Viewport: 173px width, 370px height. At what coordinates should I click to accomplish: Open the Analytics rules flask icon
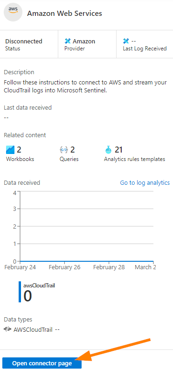pos(108,150)
